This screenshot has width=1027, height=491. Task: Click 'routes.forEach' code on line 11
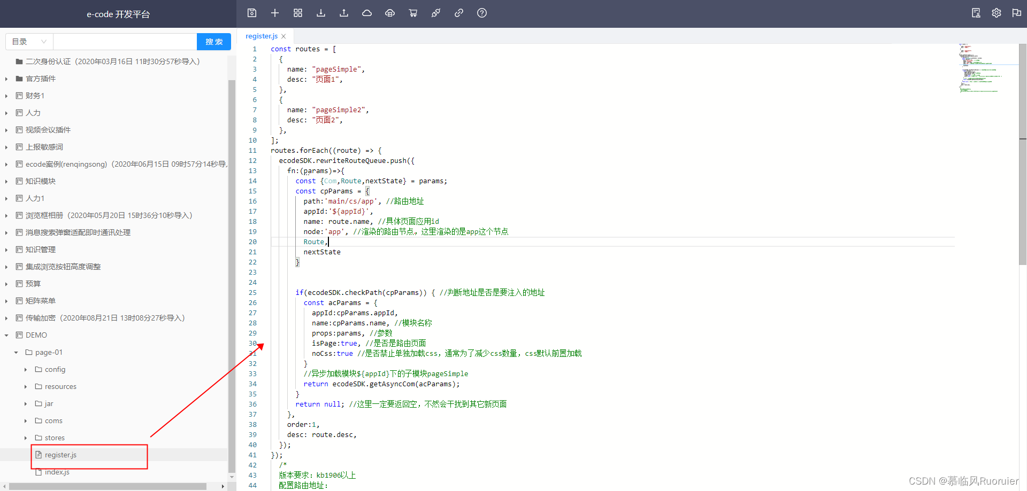(300, 151)
